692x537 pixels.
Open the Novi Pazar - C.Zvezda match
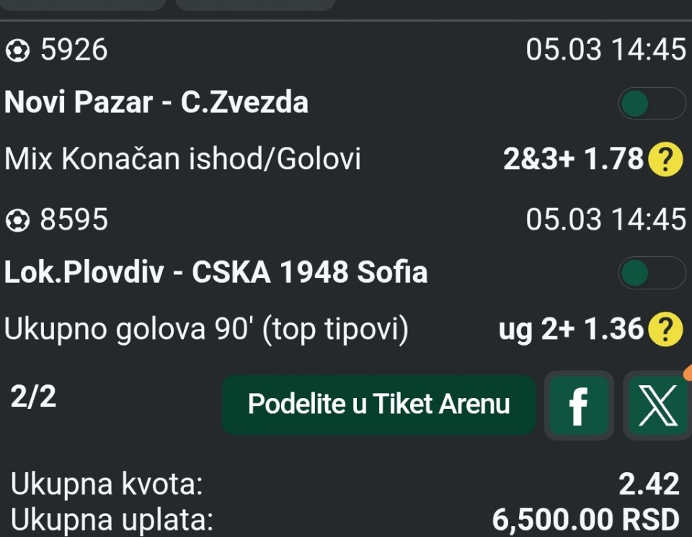click(x=156, y=103)
